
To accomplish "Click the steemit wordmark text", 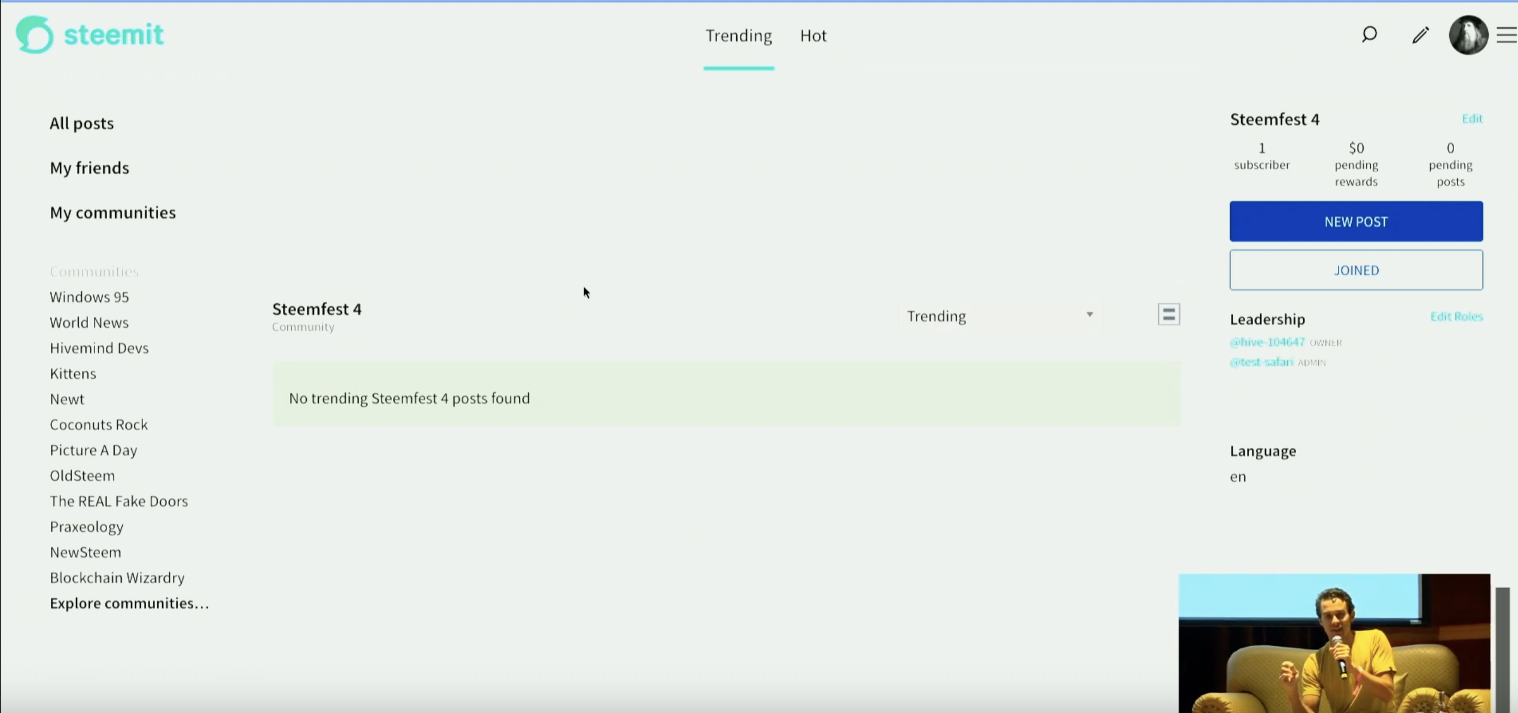I will (x=114, y=35).
